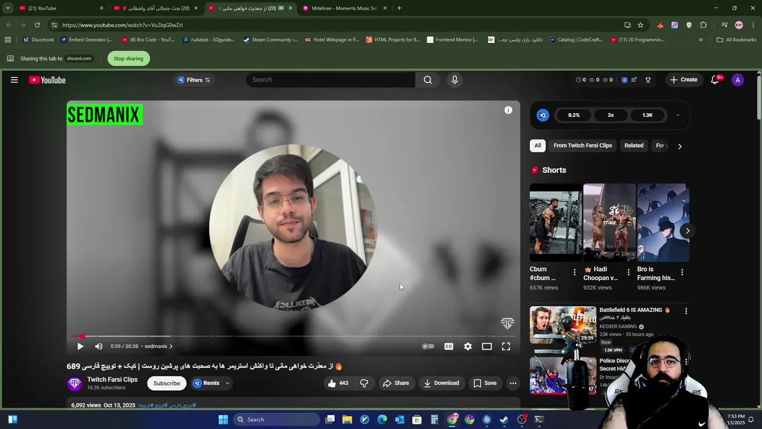
Task: Toggle closed captions on the player
Action: pyautogui.click(x=449, y=346)
